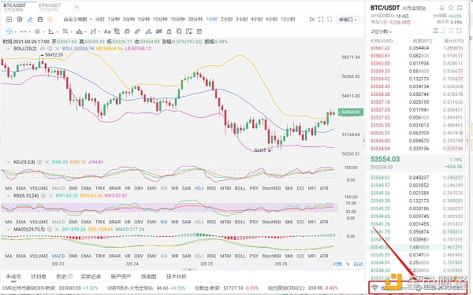This screenshot has height=295, width=473.
Task: Click the bell alert icon for BTC/USDT
Action: tap(441, 8)
